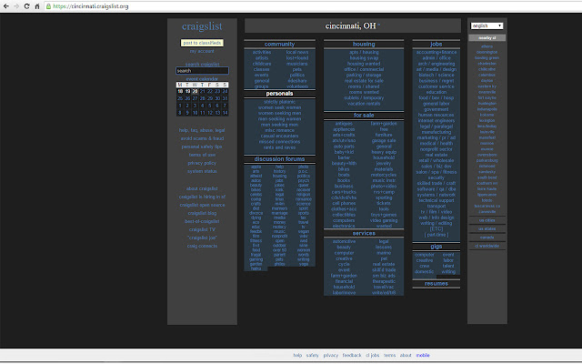The height and width of the screenshot is (364, 582).
Task: Open the indianapolis nearby city link
Action: click(x=487, y=109)
